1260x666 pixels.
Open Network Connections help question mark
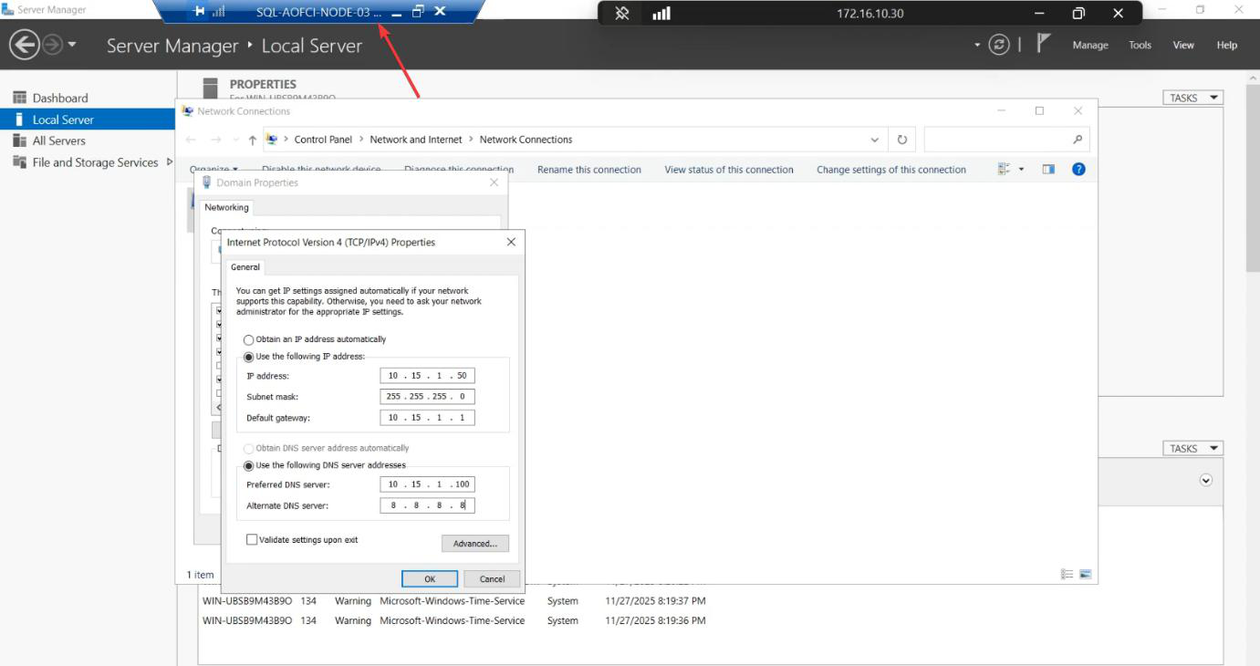click(x=1078, y=170)
